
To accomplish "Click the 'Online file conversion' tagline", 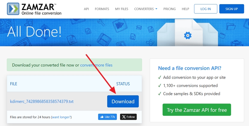I will tap(41, 13).
